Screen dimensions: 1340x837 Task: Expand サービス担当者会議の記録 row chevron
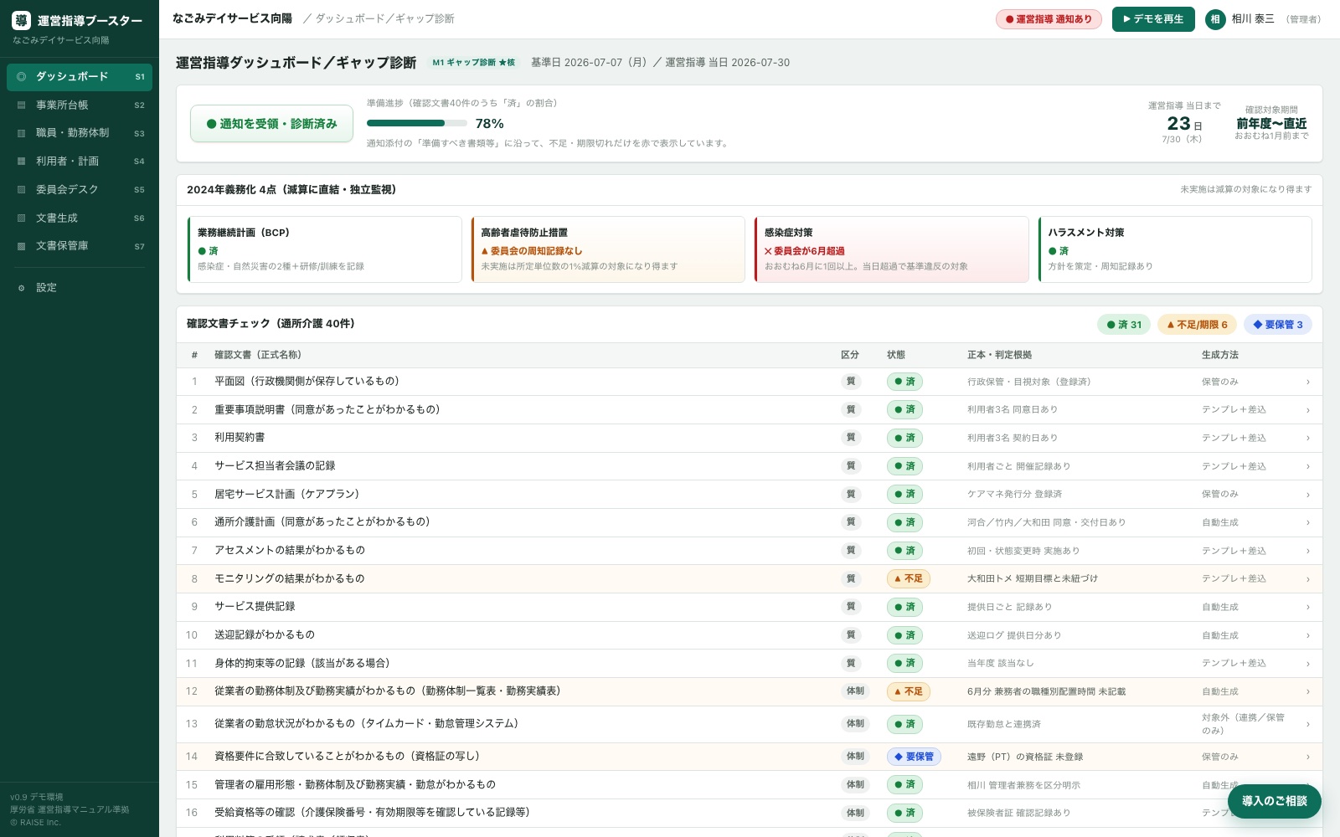tap(1308, 467)
